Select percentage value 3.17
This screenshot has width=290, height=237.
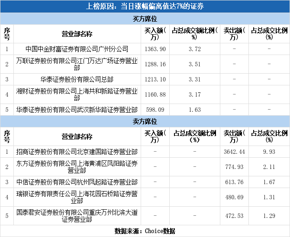tap(195, 94)
